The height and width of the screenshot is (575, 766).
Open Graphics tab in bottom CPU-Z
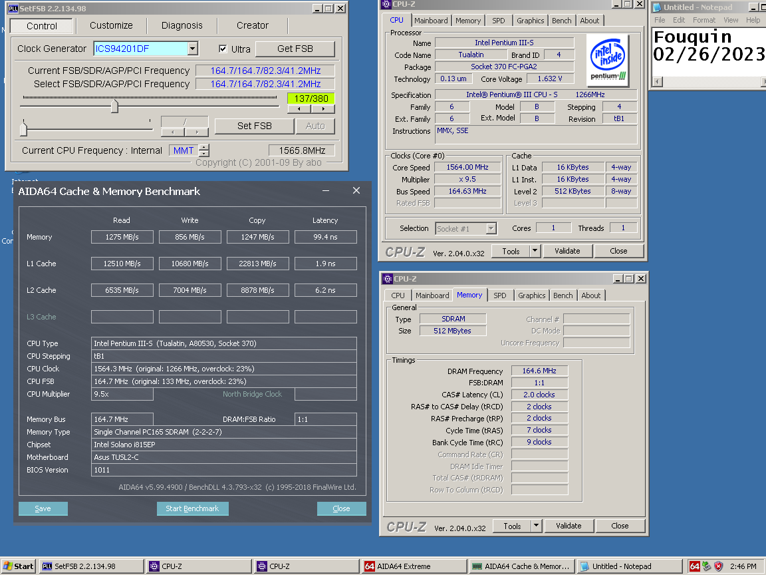point(531,295)
